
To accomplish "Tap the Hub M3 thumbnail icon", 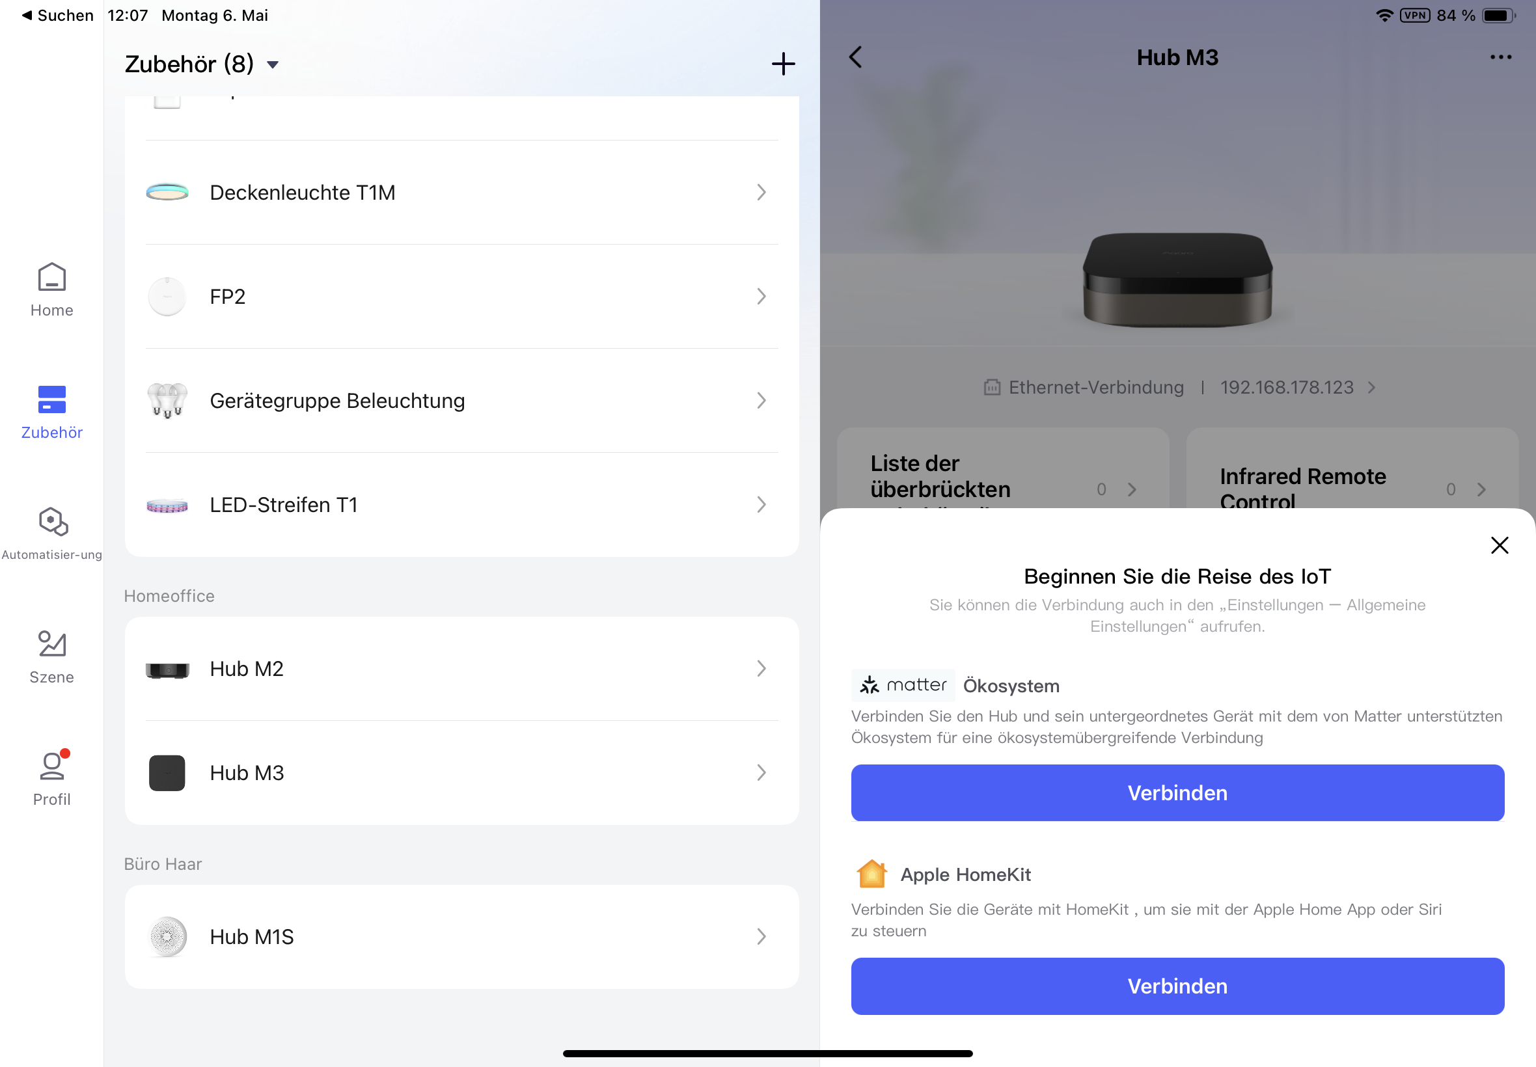I will pyautogui.click(x=167, y=773).
